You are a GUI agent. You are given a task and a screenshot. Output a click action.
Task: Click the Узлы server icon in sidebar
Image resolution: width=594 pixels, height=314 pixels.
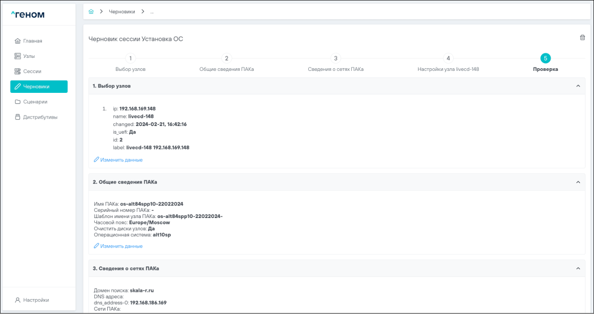click(18, 56)
